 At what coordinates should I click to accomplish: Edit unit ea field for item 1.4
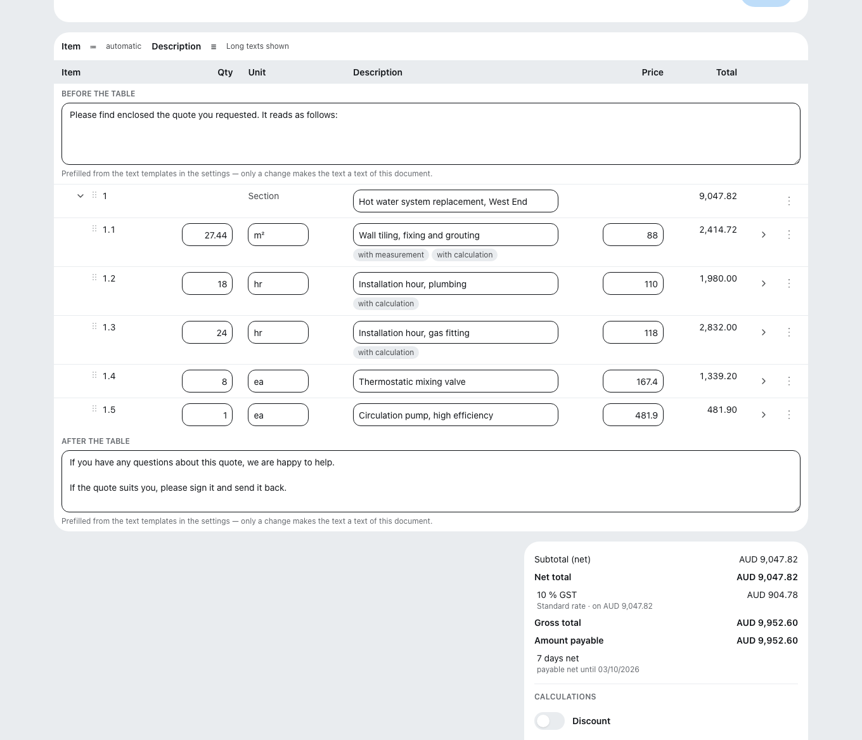coord(278,381)
